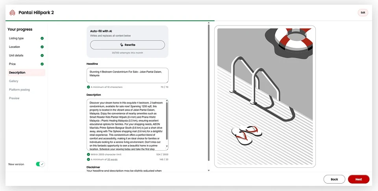Open the Gallery step
Image resolution: width=378 pixels, height=191 pixels.
point(26,81)
